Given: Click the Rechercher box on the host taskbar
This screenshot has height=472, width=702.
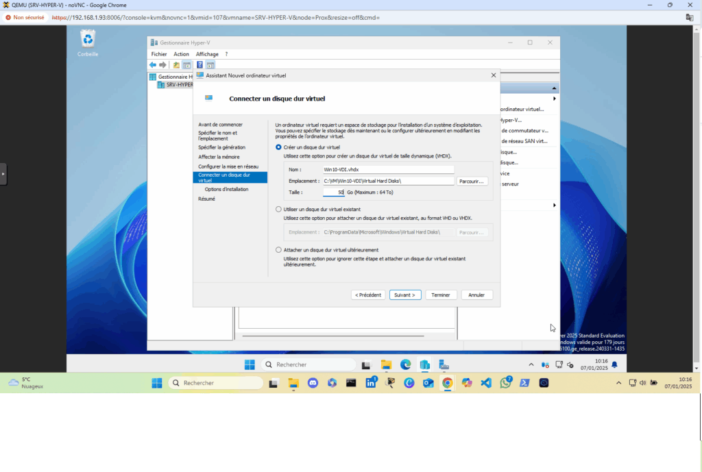Looking at the screenshot, I should pyautogui.click(x=216, y=383).
